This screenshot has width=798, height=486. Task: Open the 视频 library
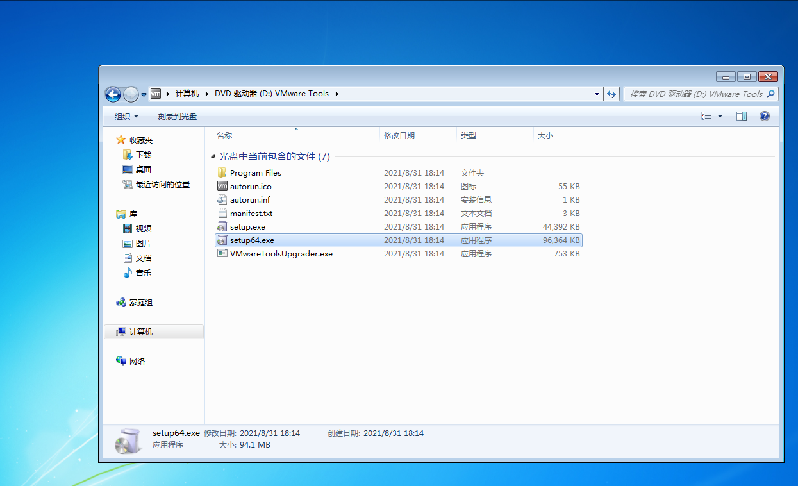[x=144, y=228]
